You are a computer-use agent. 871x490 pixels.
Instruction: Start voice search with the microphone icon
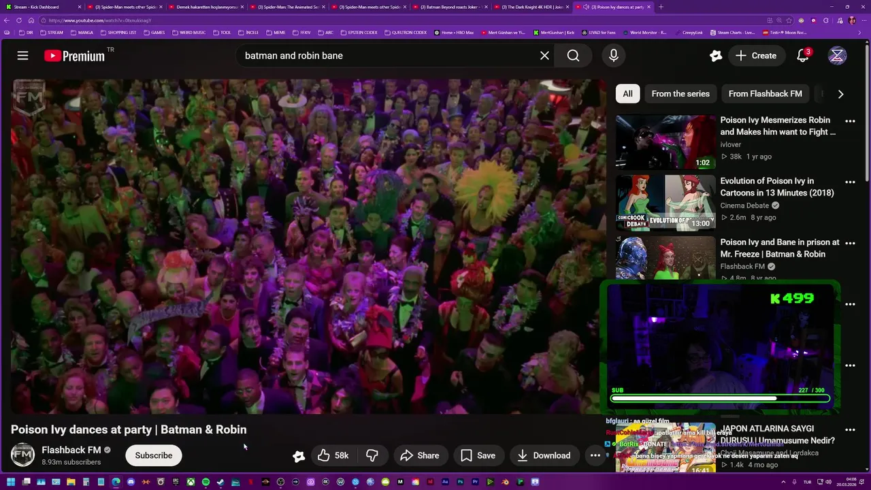613,56
